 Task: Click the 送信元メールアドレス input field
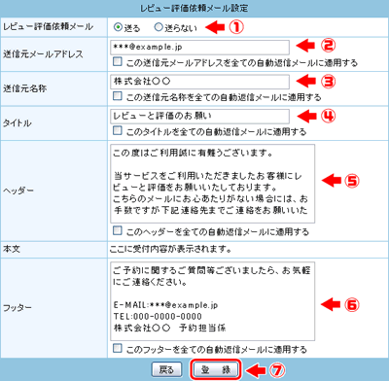pyautogui.click(x=199, y=48)
